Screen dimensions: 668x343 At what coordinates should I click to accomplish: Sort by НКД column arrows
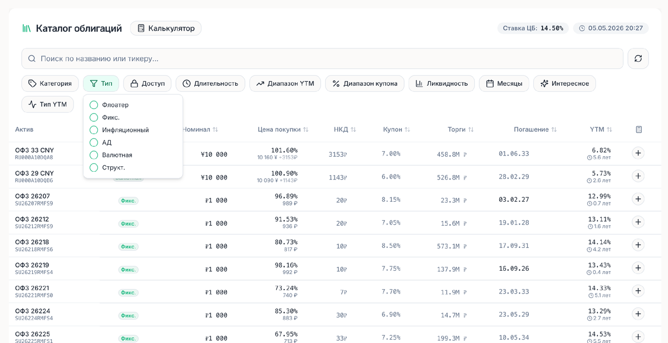(x=353, y=130)
